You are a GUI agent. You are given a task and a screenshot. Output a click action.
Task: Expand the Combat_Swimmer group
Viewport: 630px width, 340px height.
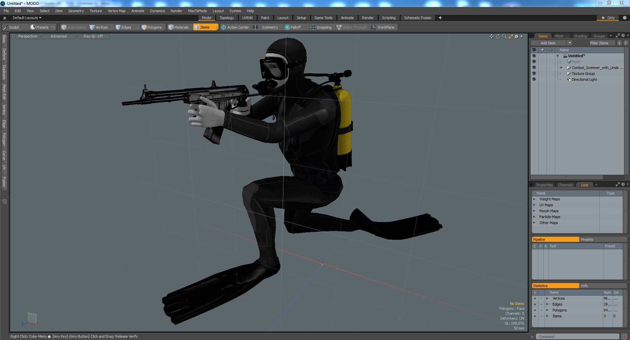click(561, 68)
